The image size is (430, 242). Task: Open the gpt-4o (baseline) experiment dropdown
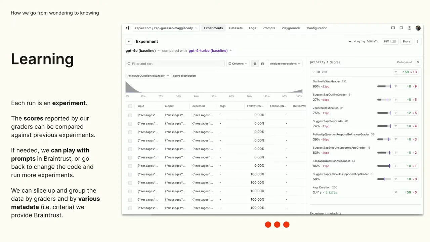[143, 51]
